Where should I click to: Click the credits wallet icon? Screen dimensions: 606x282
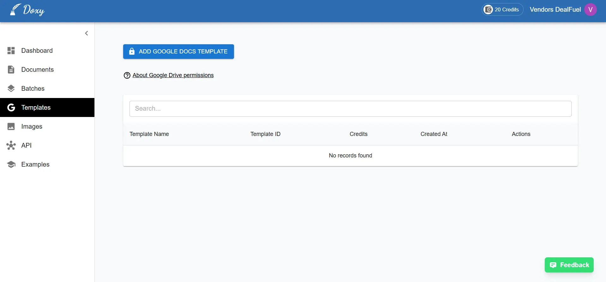[488, 9]
